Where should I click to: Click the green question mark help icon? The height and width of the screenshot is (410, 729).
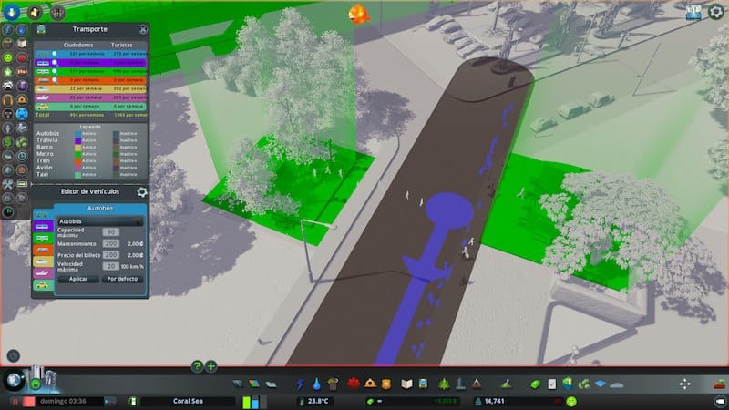point(197,366)
